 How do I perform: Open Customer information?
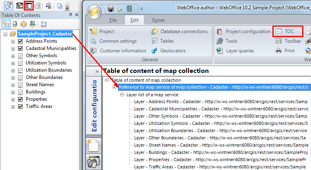point(118,51)
